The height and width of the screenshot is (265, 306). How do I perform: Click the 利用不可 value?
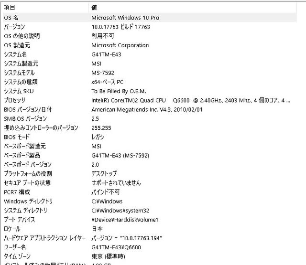coord(103,36)
